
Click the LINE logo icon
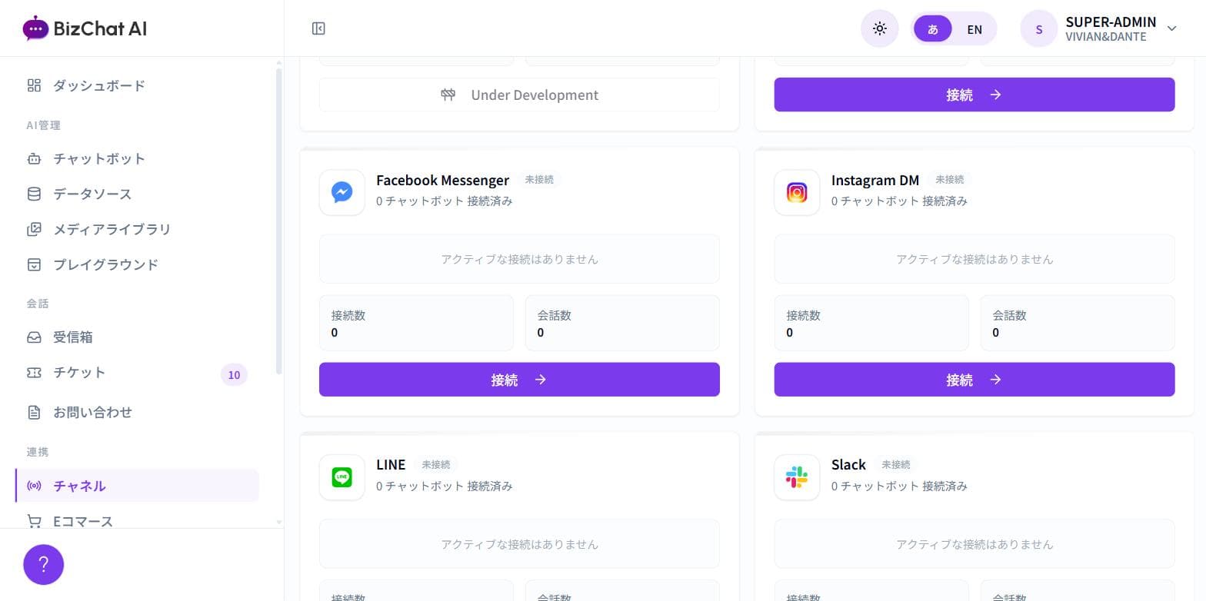coord(342,477)
